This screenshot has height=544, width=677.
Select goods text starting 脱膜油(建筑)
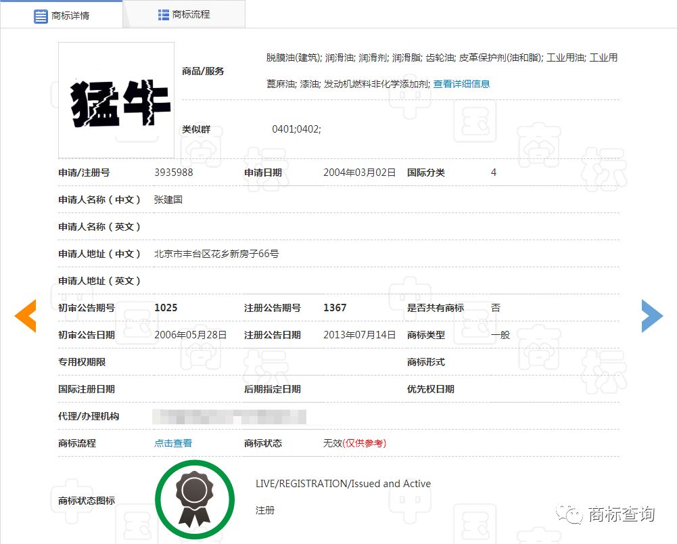442,71
